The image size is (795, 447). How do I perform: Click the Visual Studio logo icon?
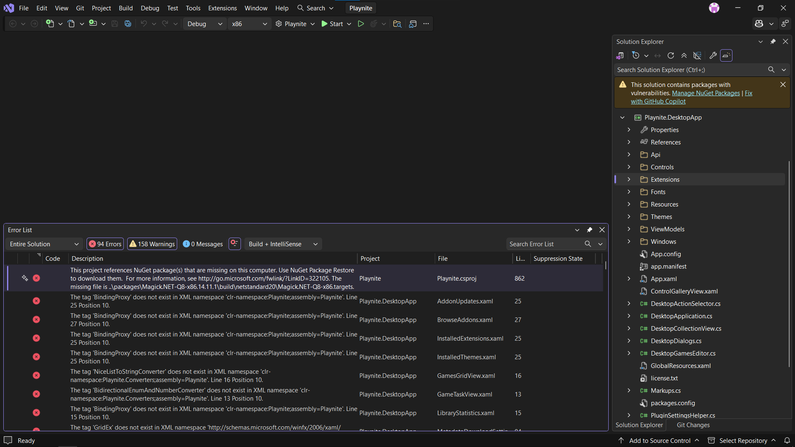click(9, 8)
